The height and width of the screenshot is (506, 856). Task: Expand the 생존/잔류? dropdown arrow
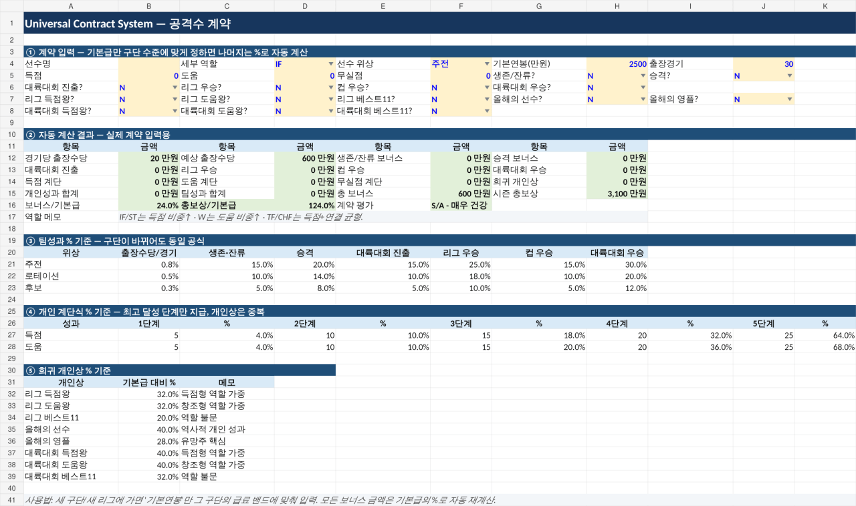643,76
